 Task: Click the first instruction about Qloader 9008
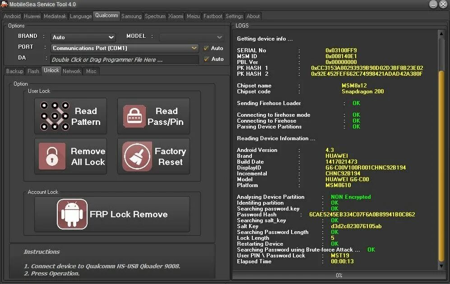(102, 266)
